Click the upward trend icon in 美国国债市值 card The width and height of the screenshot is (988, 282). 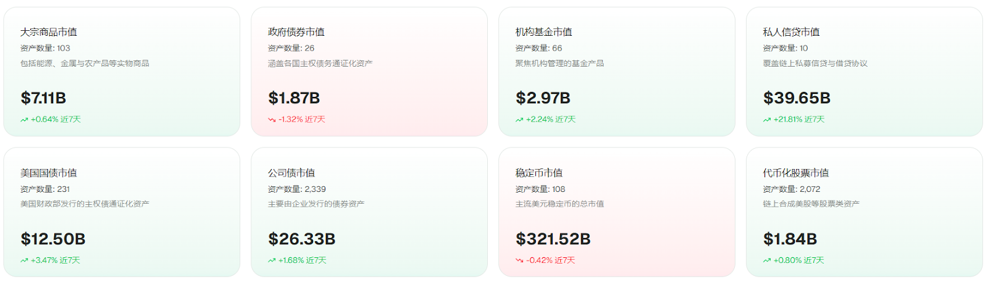pyautogui.click(x=24, y=260)
